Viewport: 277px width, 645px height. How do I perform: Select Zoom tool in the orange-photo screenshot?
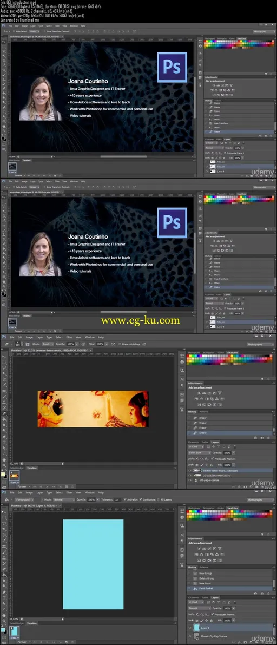4,466
